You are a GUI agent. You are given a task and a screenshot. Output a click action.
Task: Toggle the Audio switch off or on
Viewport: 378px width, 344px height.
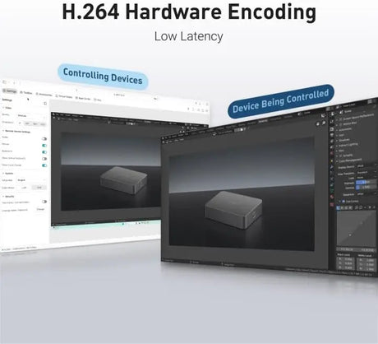pyautogui.click(x=44, y=139)
